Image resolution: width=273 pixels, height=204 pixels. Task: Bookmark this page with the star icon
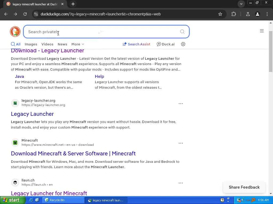click(x=220, y=14)
